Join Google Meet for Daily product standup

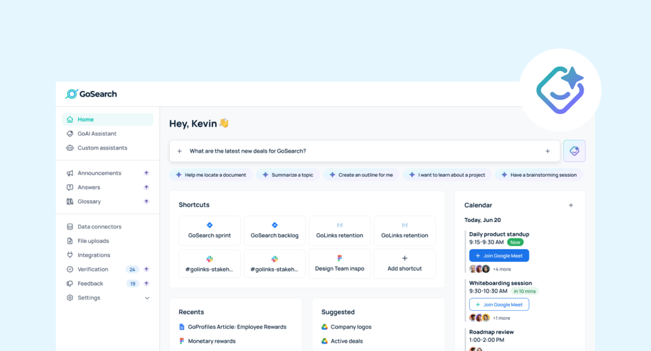point(499,256)
